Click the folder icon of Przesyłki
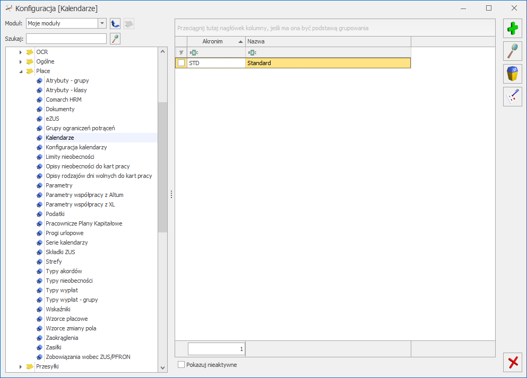Image resolution: width=527 pixels, height=378 pixels. [x=30, y=366]
